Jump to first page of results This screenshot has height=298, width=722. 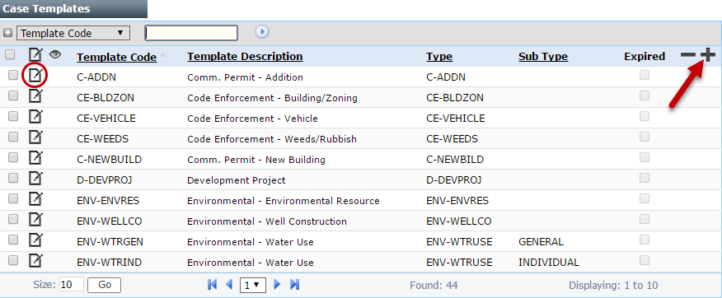(213, 285)
